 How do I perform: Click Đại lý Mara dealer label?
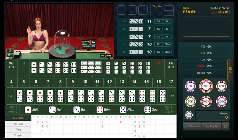[106, 56]
